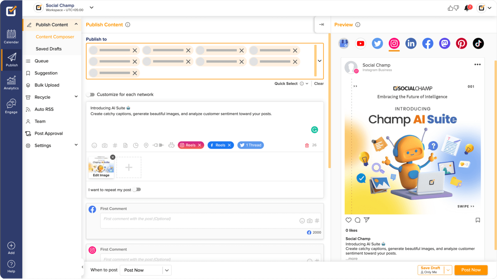Click the camera icon to add media
Viewport: 497px width, 279px height.
pyautogui.click(x=105, y=145)
